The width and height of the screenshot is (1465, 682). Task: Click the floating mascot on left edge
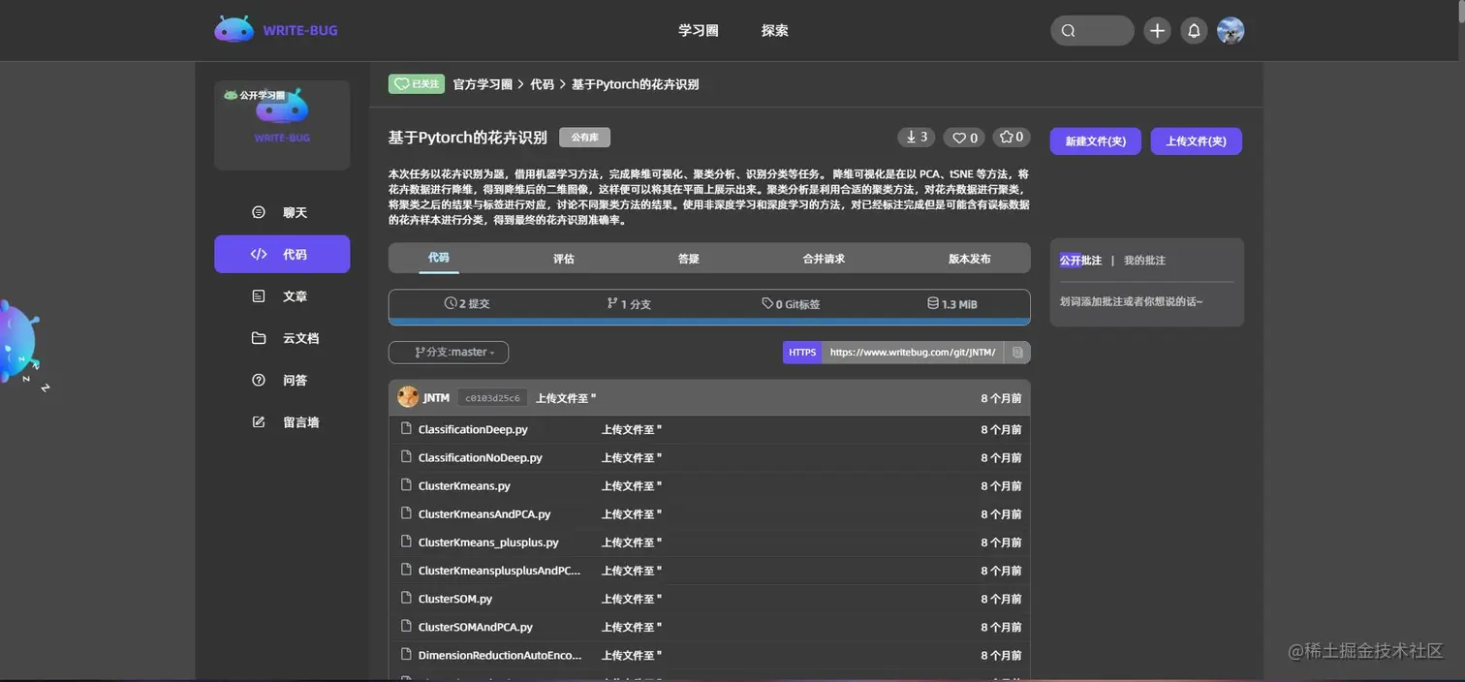[19, 341]
